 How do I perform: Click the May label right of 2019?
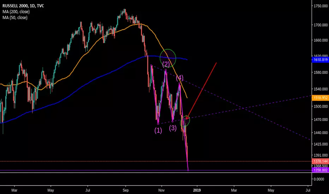pos(271,190)
